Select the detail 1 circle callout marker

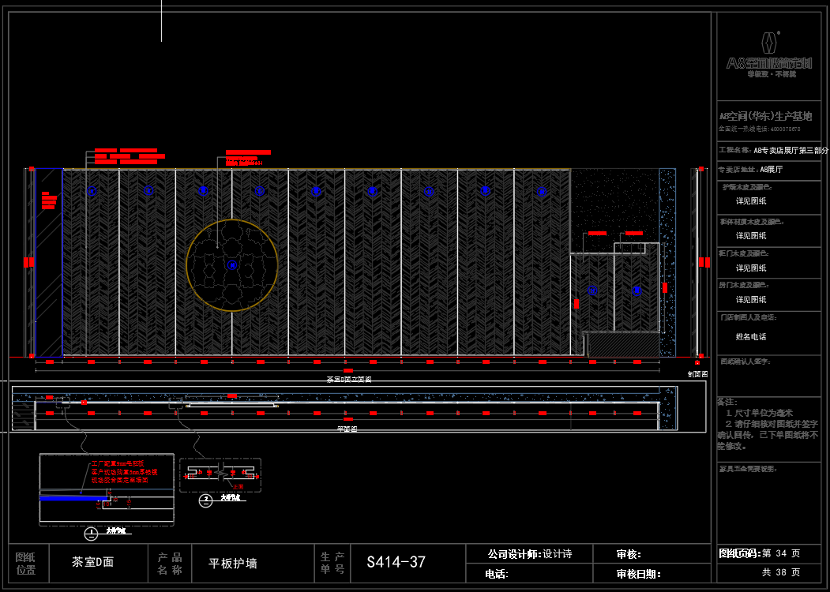point(91,534)
